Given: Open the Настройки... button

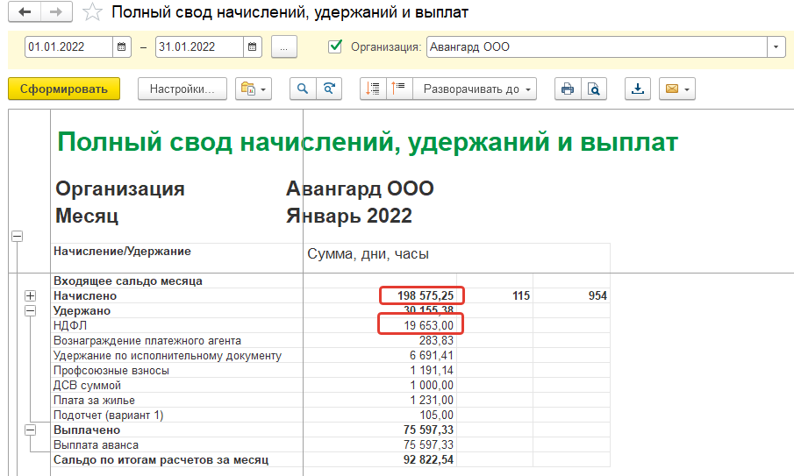Looking at the screenshot, I should point(182,89).
